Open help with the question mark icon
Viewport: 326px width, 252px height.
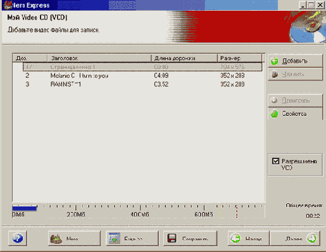coord(18,238)
